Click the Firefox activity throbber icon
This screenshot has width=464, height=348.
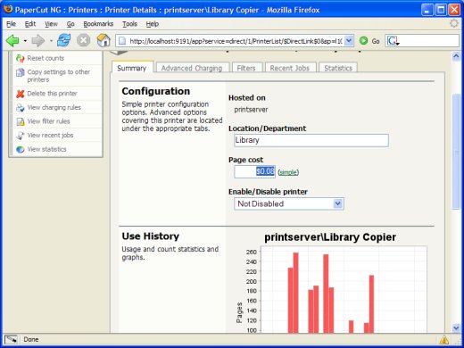coord(454,23)
